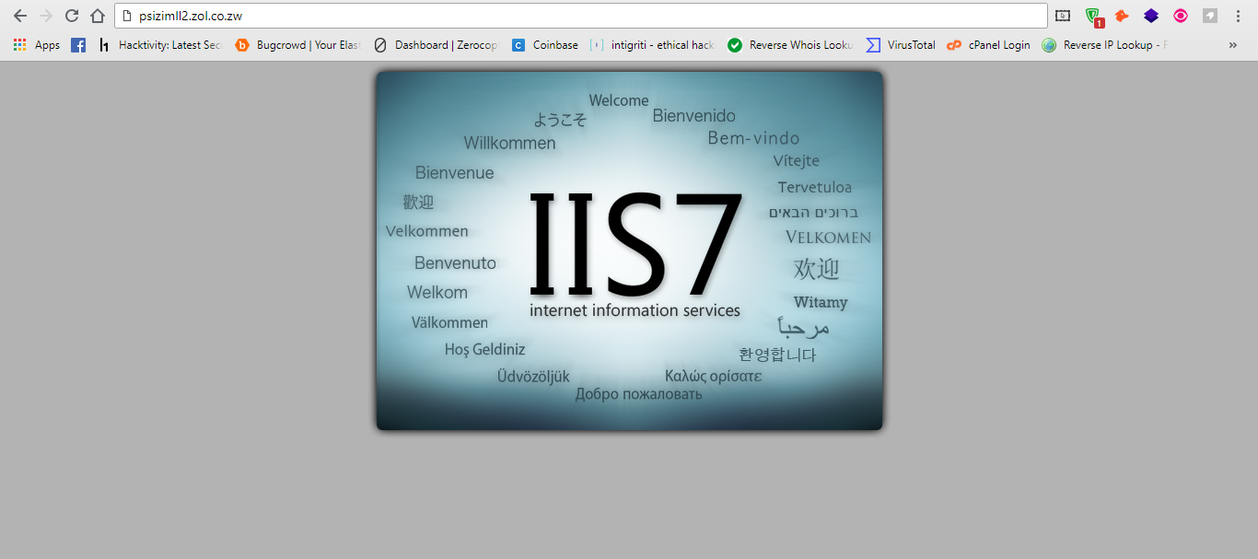The width and height of the screenshot is (1258, 559).
Task: Click the address bar showing psizimll2.zol.co.zw
Action: point(581,16)
